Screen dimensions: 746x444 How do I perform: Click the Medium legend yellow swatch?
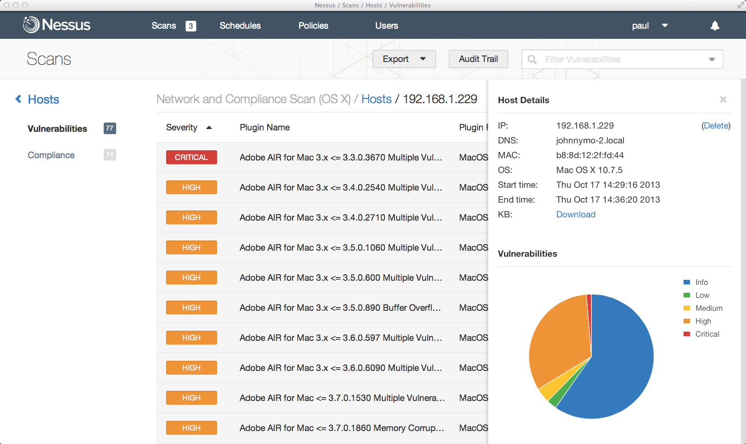pyautogui.click(x=687, y=308)
